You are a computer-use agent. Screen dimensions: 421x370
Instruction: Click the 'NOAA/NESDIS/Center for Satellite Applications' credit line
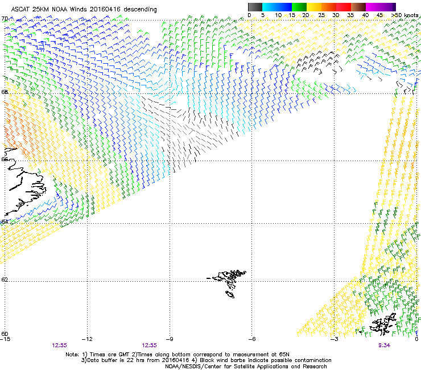click(246, 367)
